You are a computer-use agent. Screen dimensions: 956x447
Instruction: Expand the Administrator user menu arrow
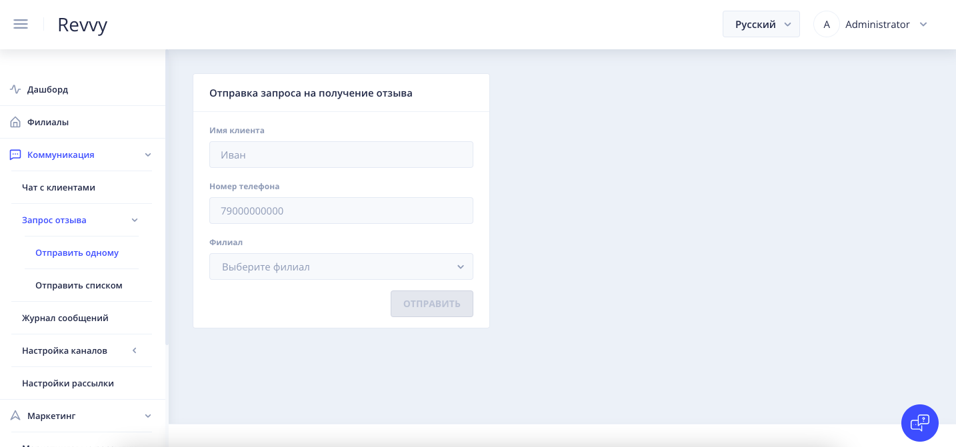point(923,24)
